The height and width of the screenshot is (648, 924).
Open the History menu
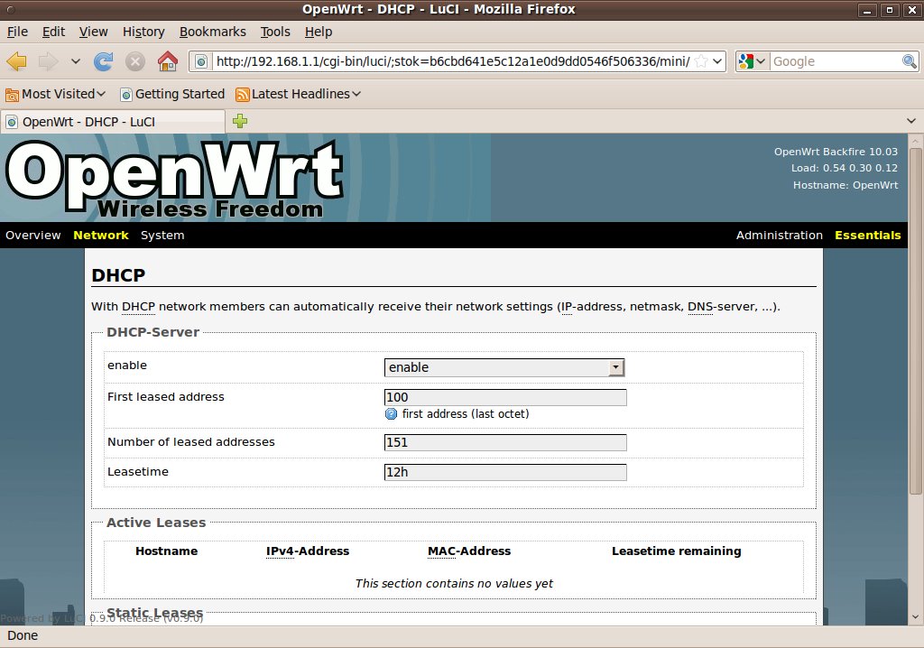pyautogui.click(x=143, y=32)
